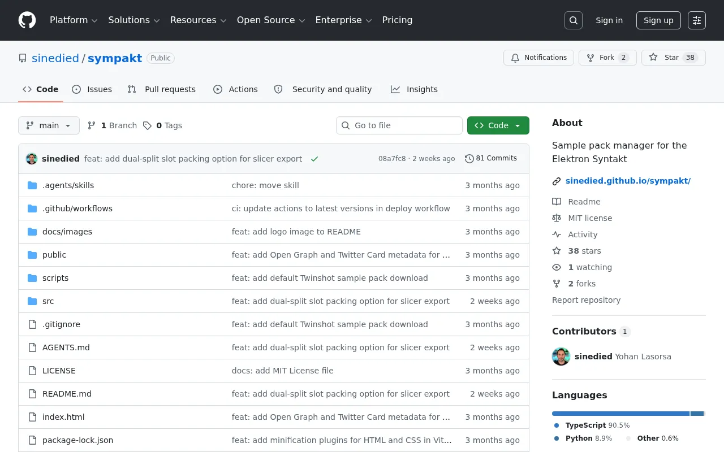Click the Python 8.9% language entry

pos(583,438)
